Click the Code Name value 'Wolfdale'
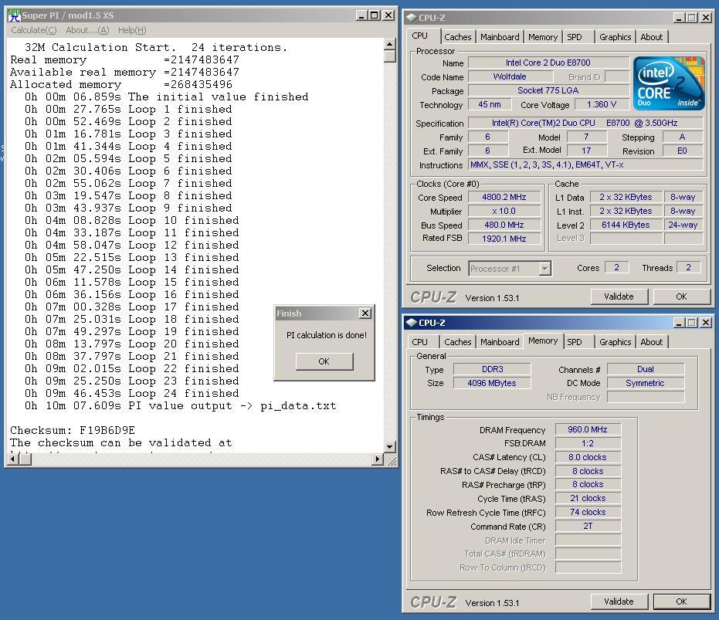Image resolution: width=719 pixels, height=620 pixels. pos(510,76)
